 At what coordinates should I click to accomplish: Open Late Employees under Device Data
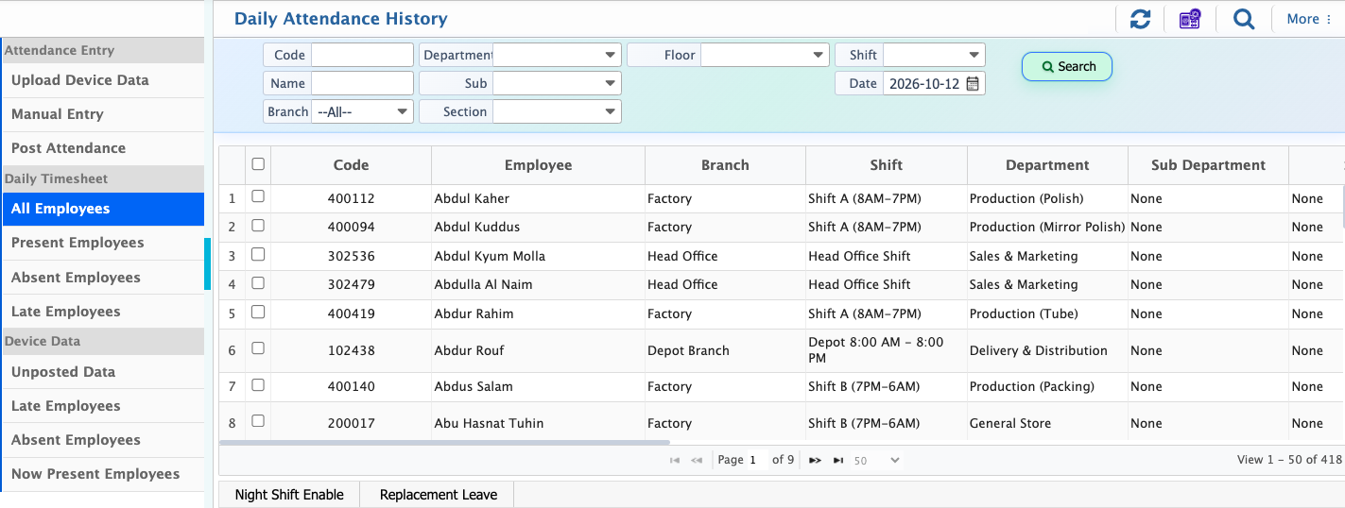click(102, 406)
